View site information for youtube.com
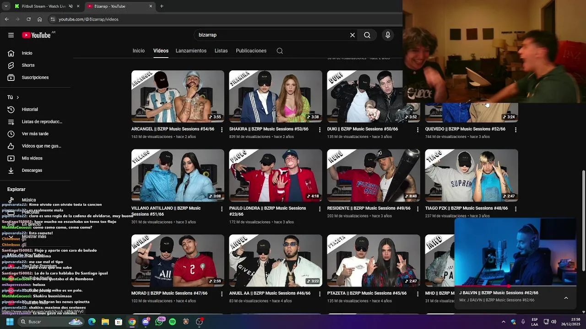 coord(53,19)
